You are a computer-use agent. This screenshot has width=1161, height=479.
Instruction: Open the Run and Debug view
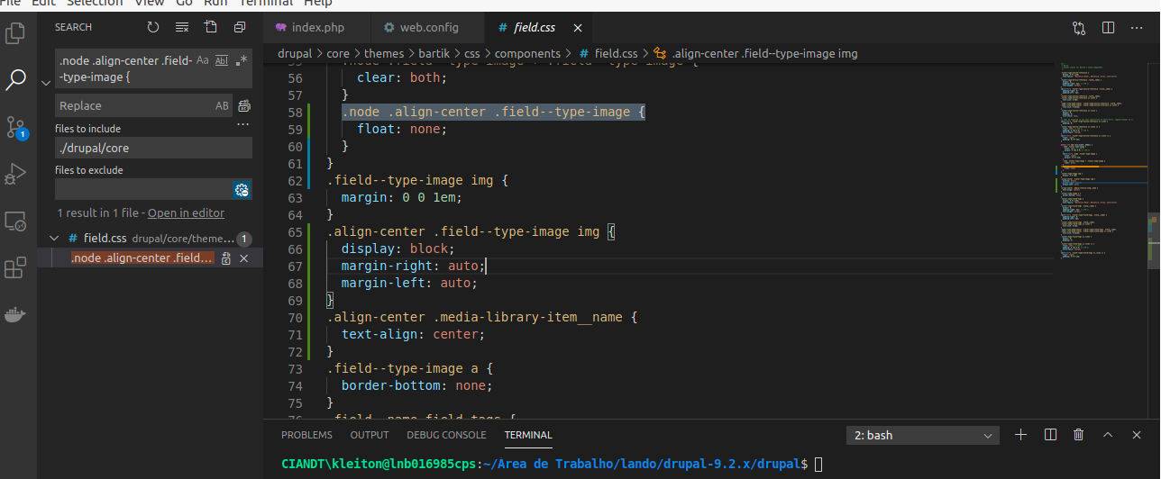click(x=16, y=173)
